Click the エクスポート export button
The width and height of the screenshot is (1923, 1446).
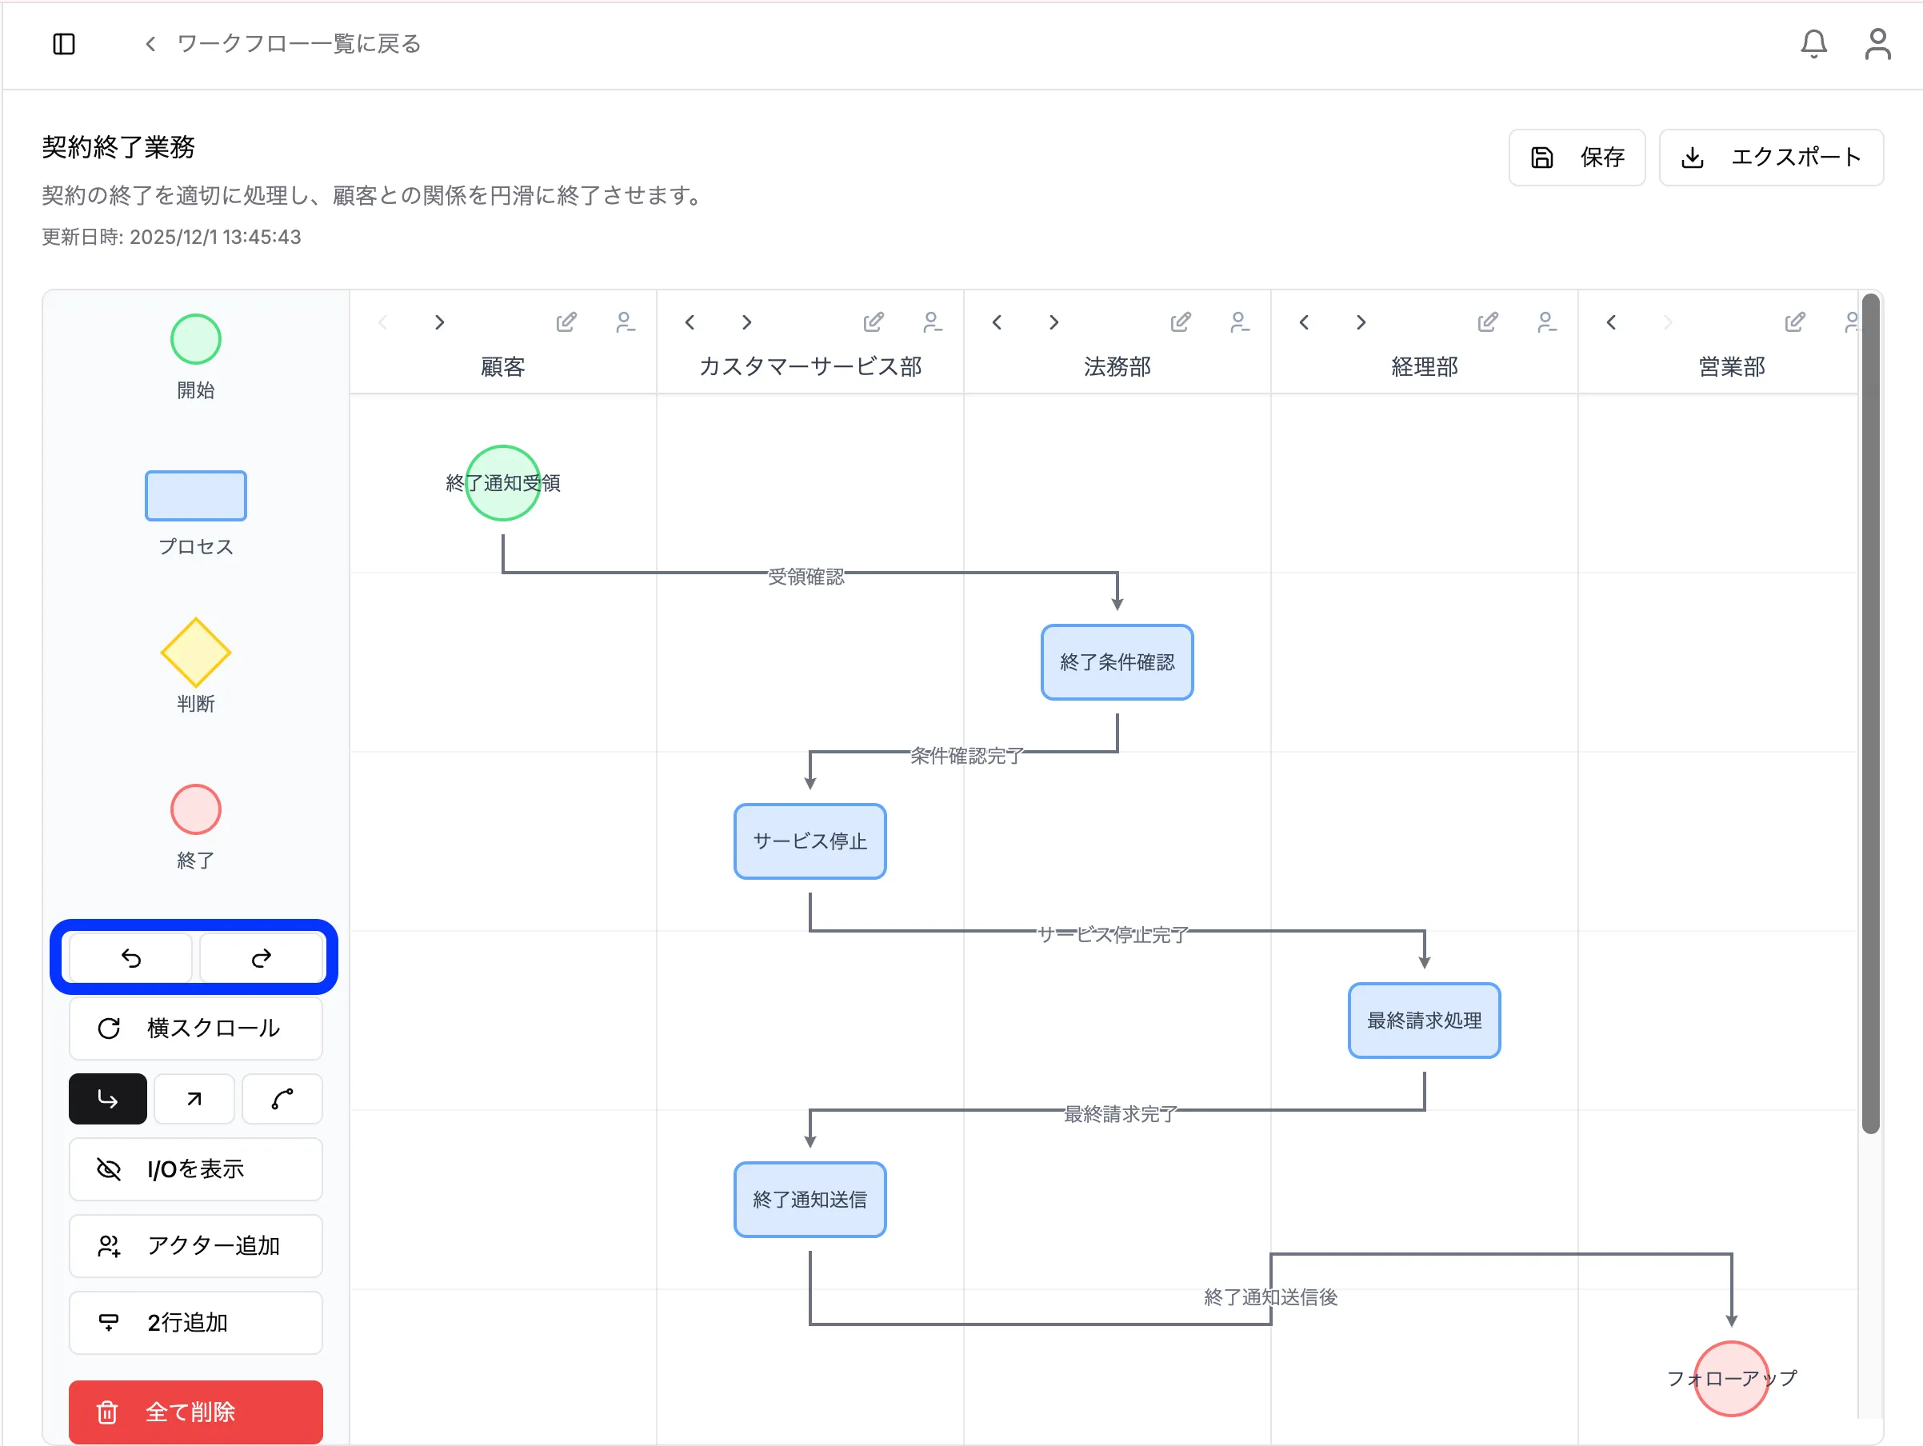click(1771, 158)
